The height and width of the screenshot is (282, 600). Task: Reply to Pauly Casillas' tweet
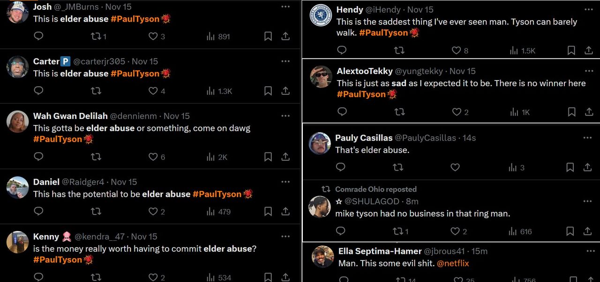click(341, 167)
